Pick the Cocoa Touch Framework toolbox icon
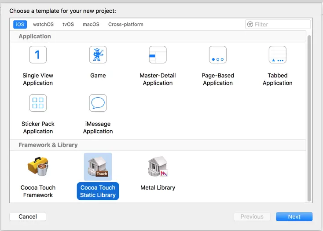Image resolution: width=323 pixels, height=231 pixels. click(x=38, y=166)
